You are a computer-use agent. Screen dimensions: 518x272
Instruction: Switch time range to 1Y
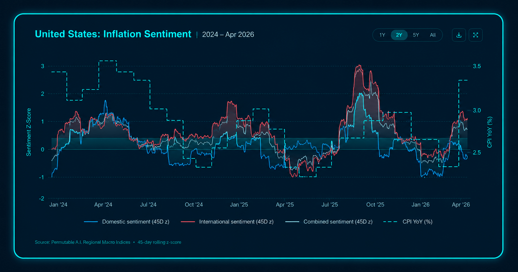click(382, 35)
